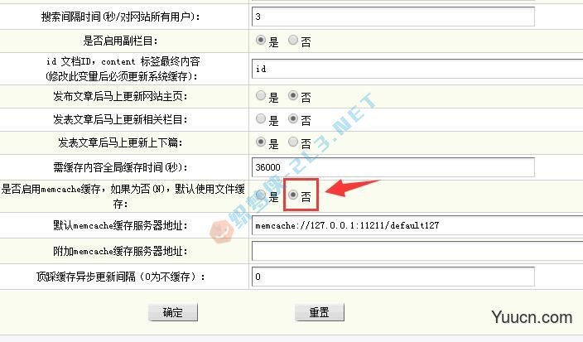Click the empty 附加memcache缓存服务器地址 field
This screenshot has width=583, height=342.
[x=417, y=251]
